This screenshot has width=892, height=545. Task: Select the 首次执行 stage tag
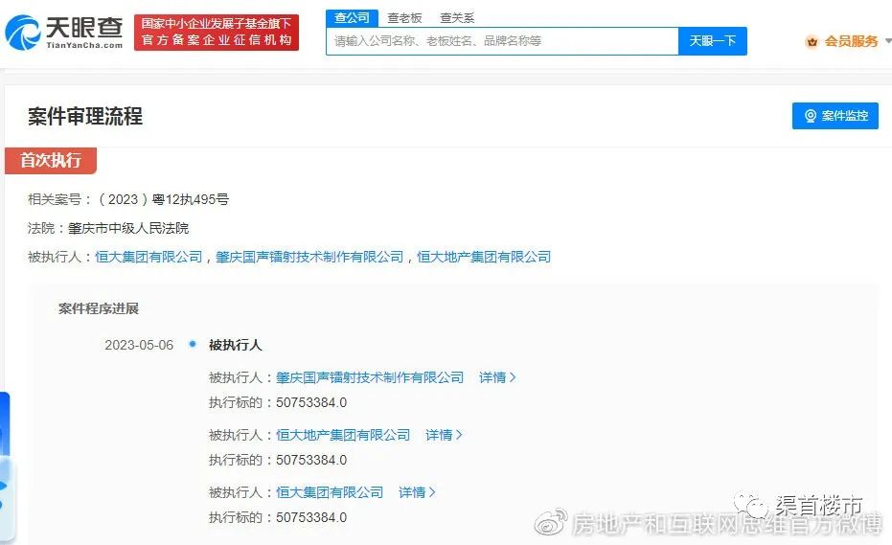pyautogui.click(x=51, y=160)
